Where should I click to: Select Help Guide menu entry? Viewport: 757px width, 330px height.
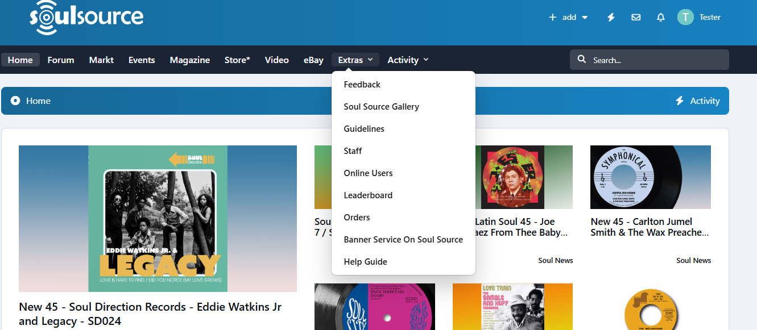(x=403, y=262)
